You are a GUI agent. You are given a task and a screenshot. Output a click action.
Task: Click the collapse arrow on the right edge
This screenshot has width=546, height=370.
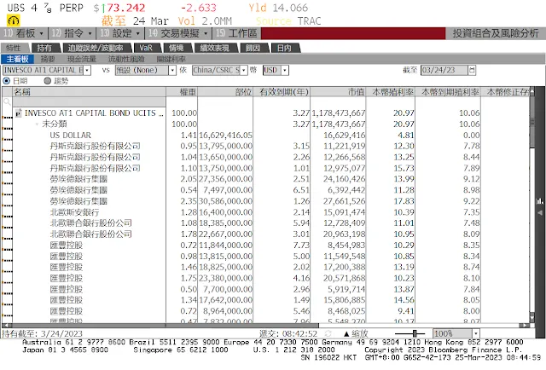click(540, 212)
